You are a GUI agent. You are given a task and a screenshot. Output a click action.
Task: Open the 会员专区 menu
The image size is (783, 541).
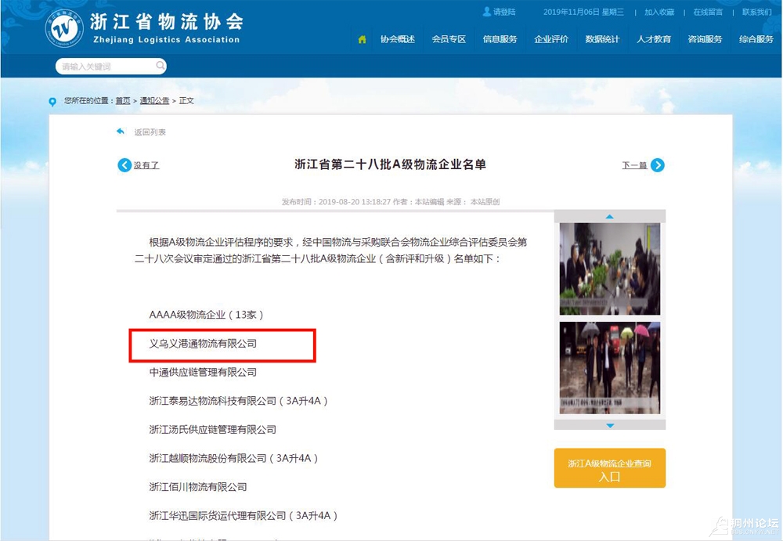coord(449,39)
